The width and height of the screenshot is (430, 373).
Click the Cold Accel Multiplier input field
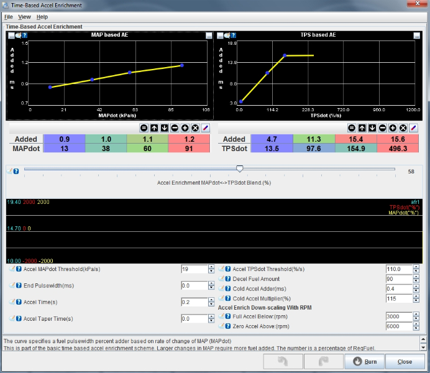click(398, 299)
